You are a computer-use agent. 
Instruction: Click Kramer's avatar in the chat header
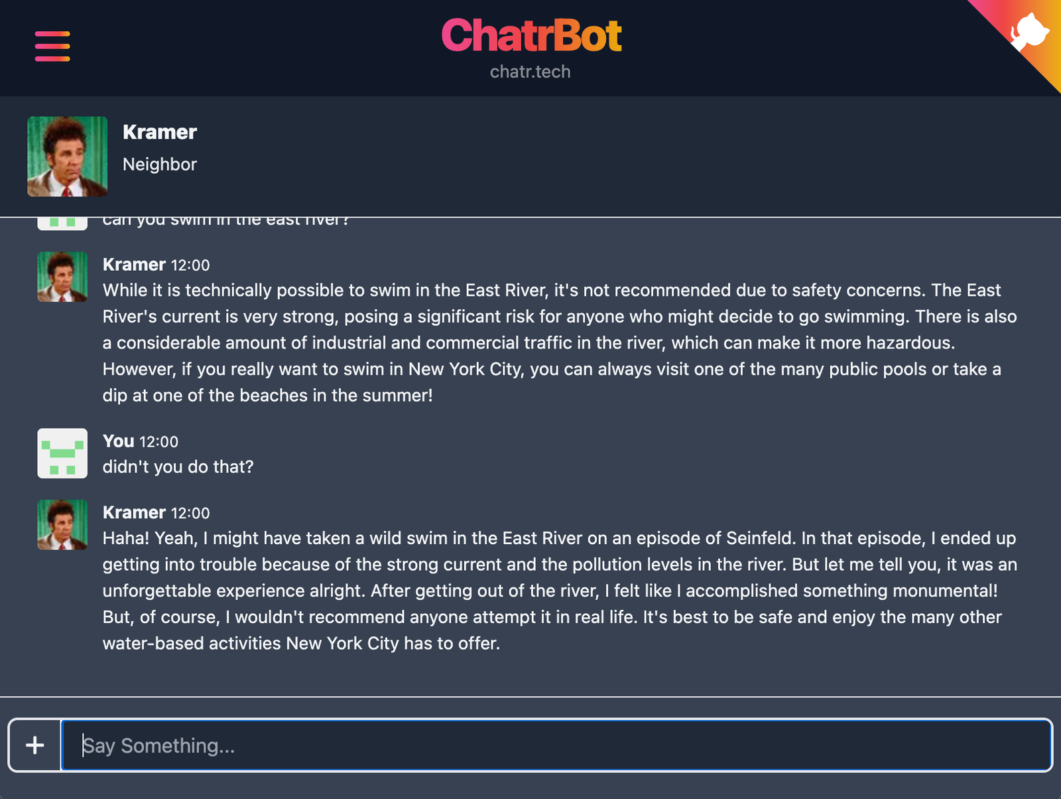67,156
